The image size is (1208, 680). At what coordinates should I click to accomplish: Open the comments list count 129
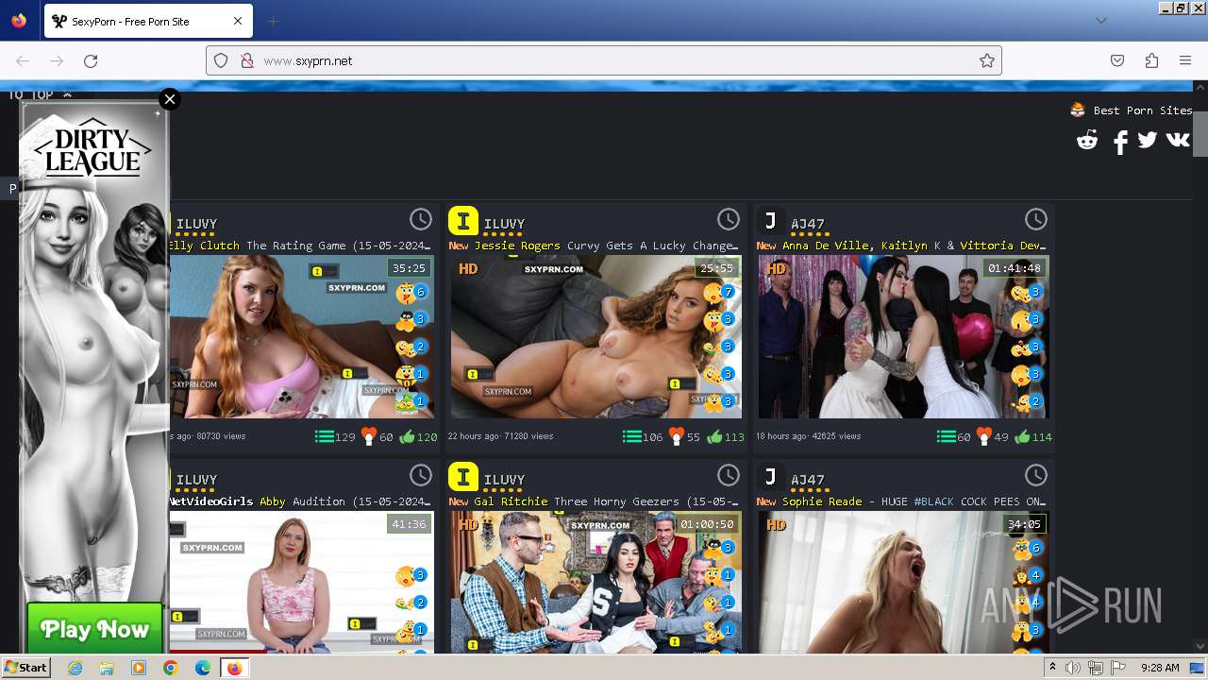[335, 436]
